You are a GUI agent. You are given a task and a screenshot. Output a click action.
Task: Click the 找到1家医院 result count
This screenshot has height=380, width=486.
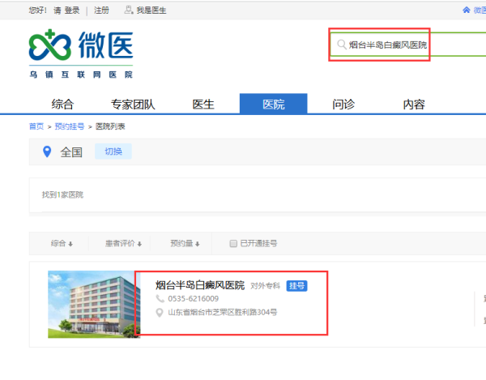pos(62,195)
